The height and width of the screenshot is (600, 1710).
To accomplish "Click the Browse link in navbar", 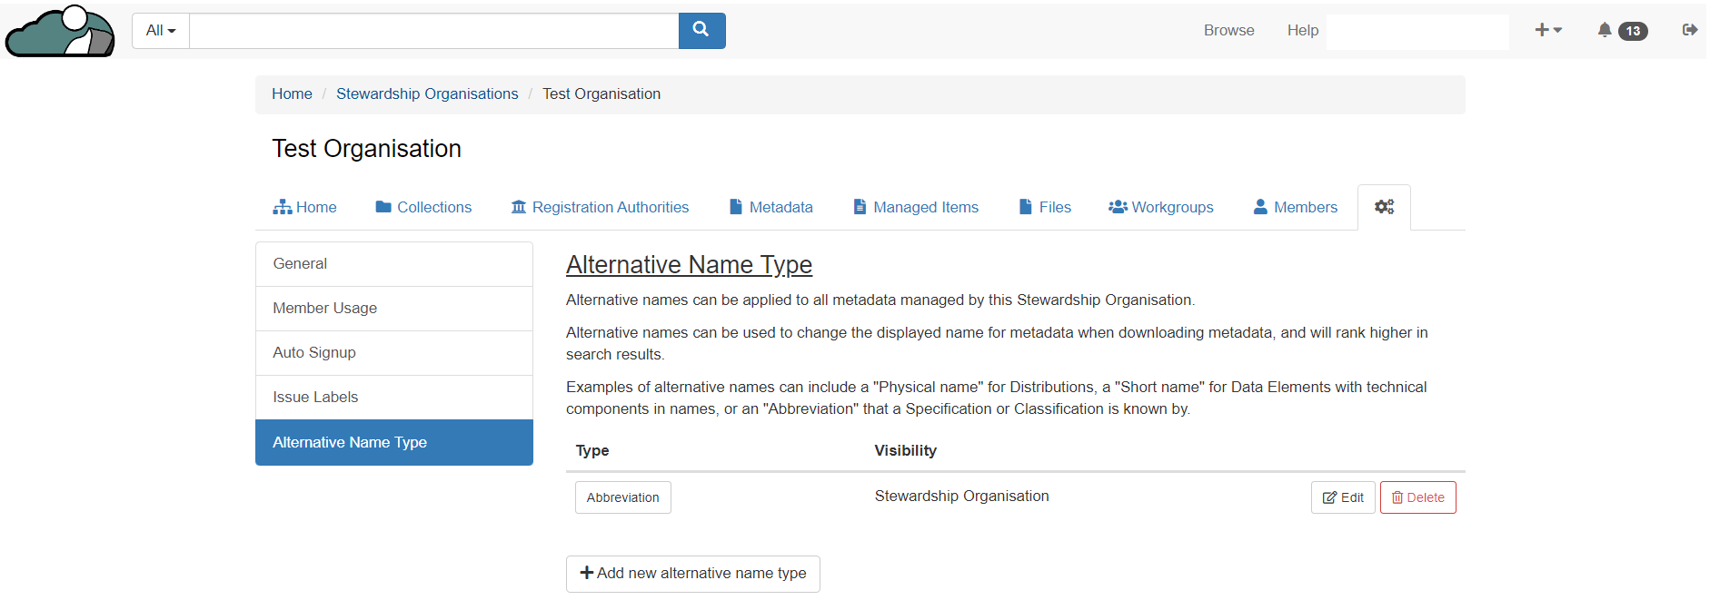I will coord(1228,30).
